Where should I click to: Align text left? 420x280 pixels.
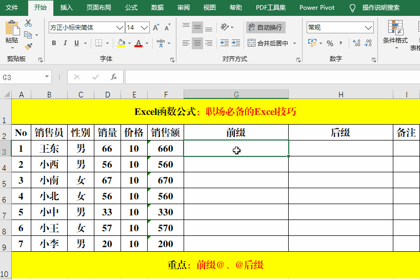(186, 43)
